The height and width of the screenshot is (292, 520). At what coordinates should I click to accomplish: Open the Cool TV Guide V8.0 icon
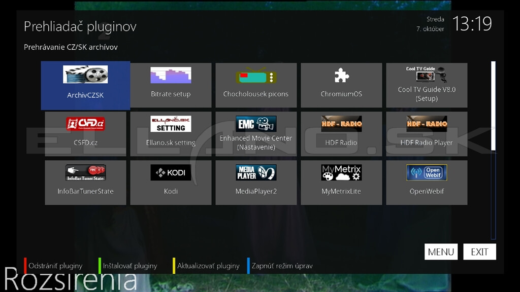427,75
